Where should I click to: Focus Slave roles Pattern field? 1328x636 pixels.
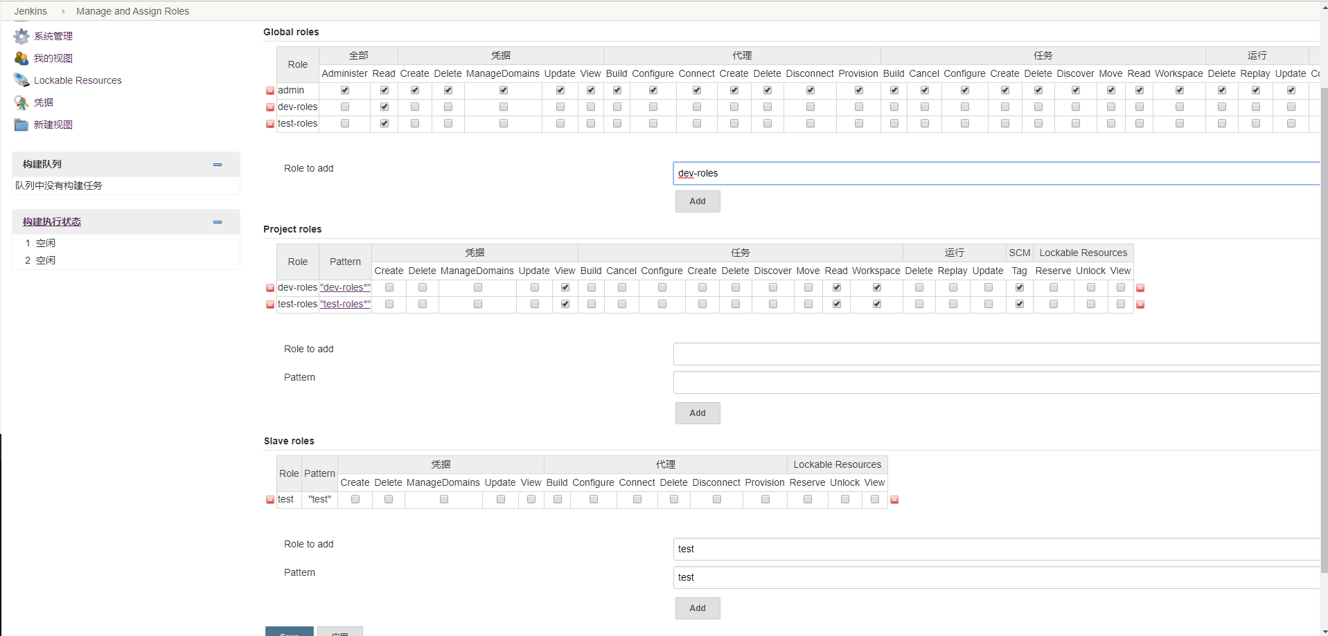point(996,577)
